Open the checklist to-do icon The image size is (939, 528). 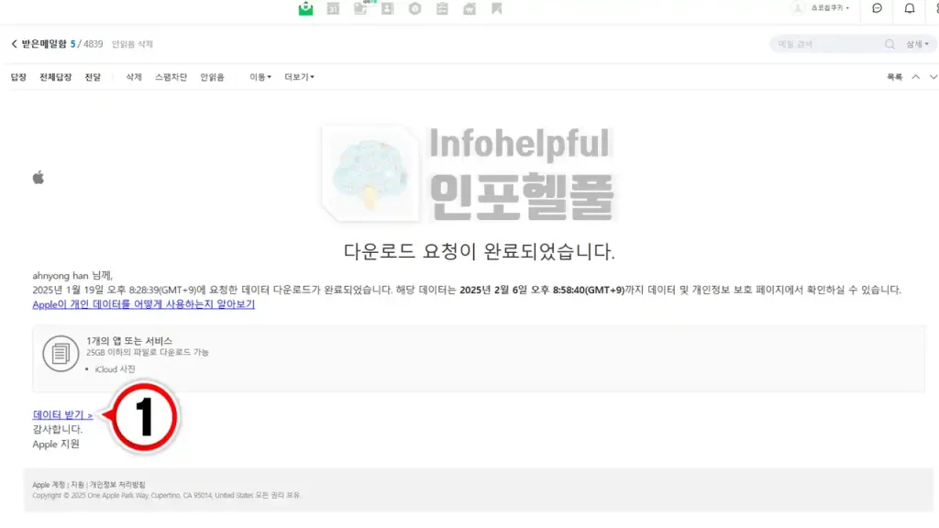(442, 8)
